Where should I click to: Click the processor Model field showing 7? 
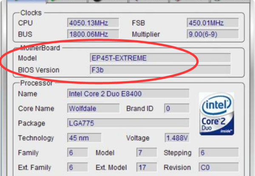point(147,153)
